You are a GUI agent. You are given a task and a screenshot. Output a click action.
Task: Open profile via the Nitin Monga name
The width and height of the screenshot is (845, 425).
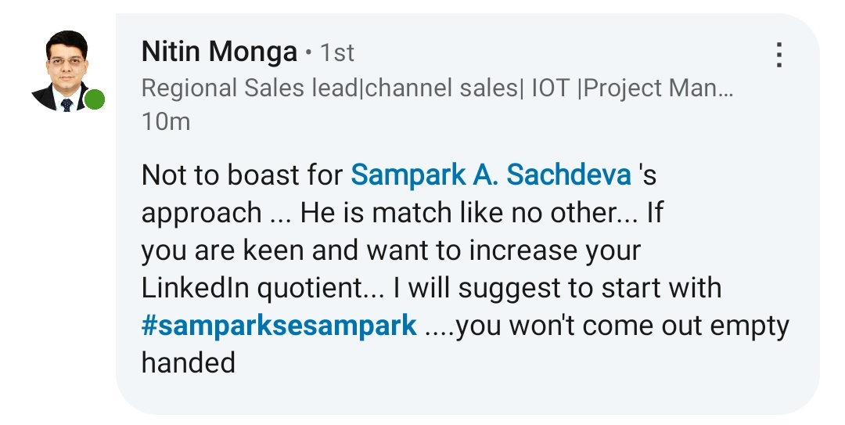(219, 52)
